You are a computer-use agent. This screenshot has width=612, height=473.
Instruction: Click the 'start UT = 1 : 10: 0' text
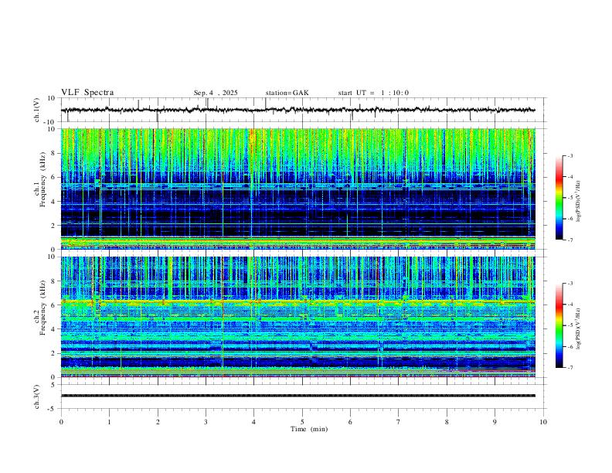pos(373,93)
